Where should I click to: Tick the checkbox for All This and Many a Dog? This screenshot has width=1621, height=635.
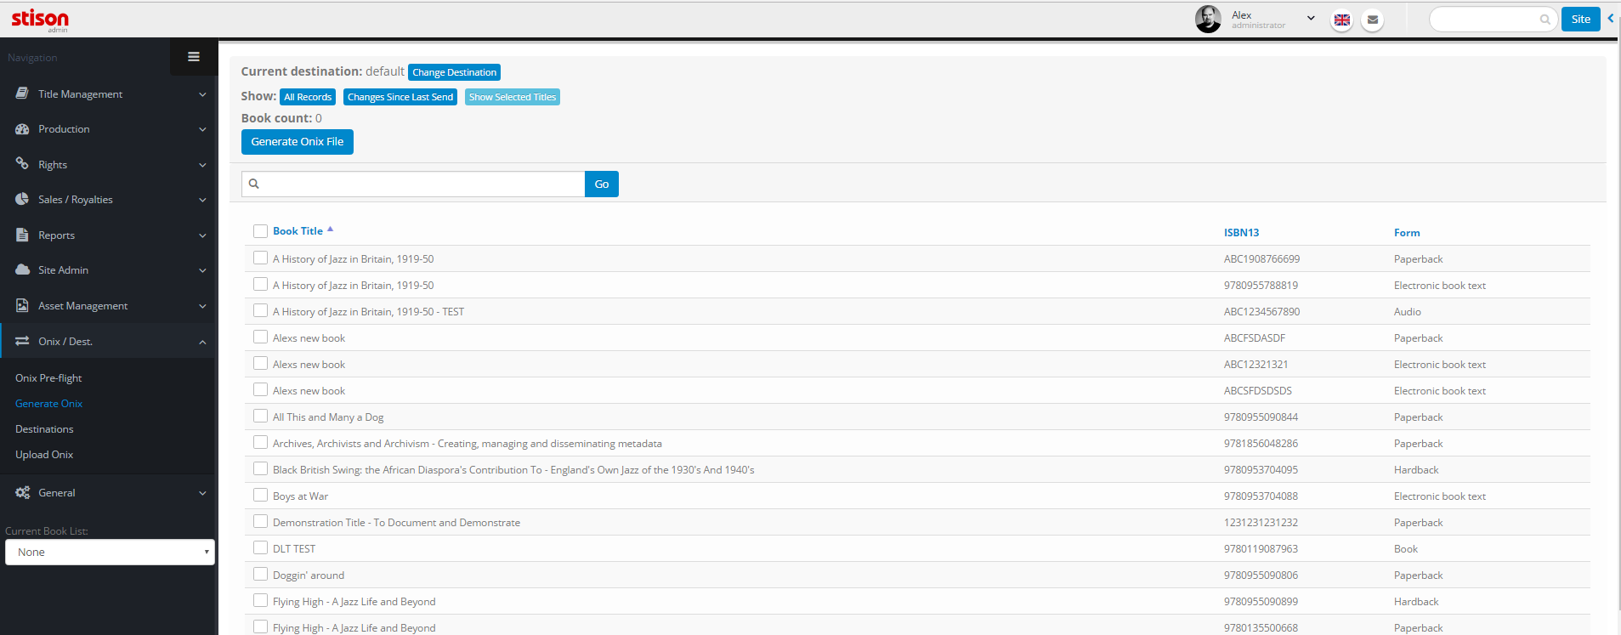click(260, 417)
